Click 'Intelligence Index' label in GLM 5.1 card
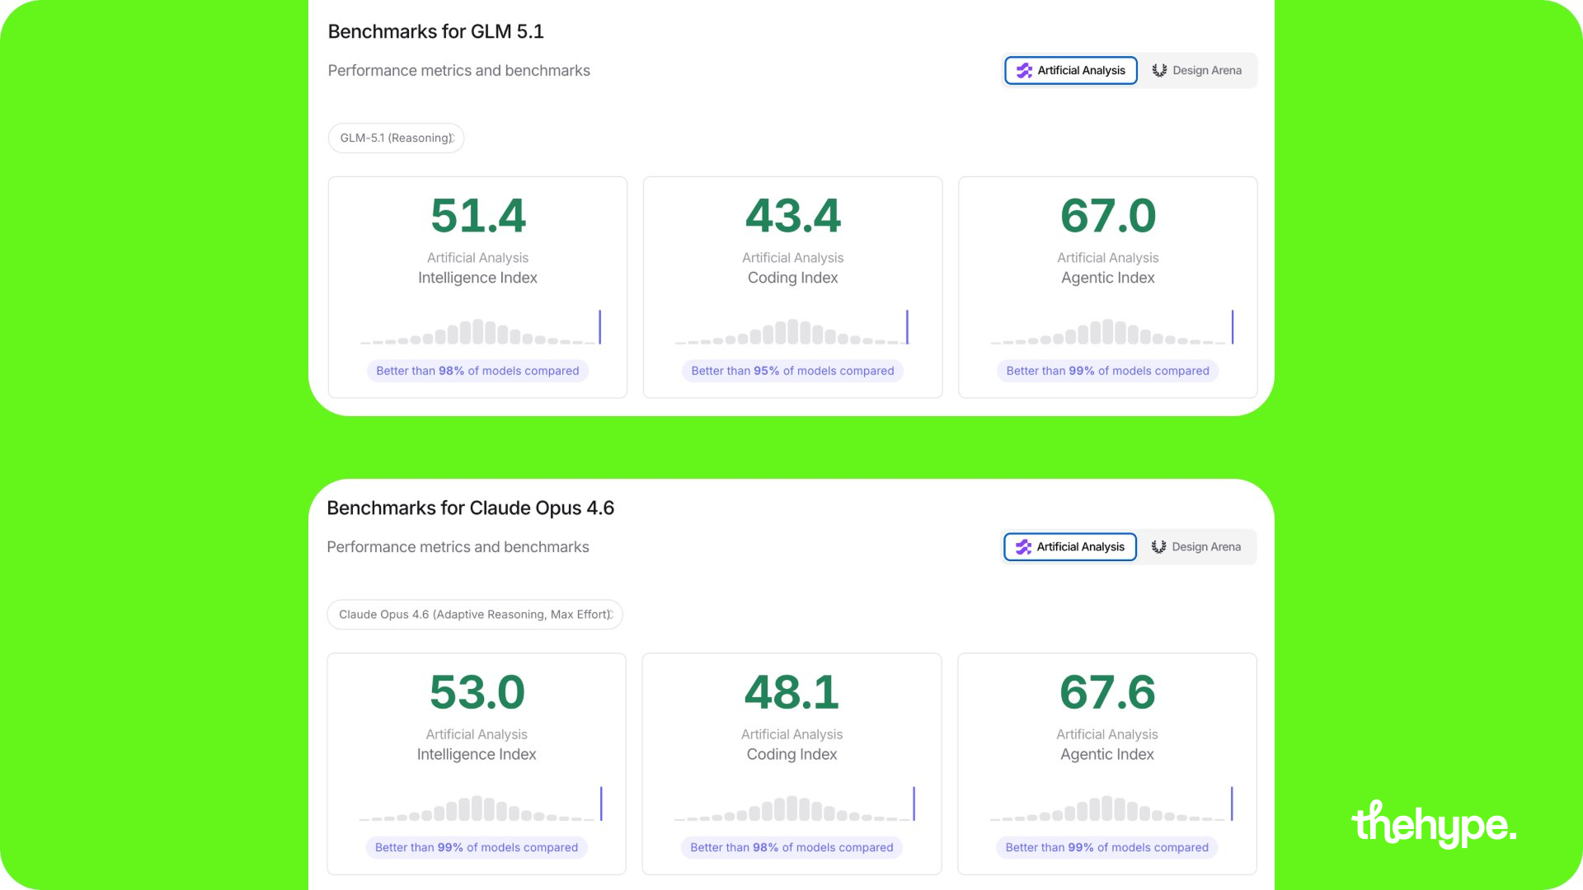Image resolution: width=1583 pixels, height=890 pixels. coord(477,278)
